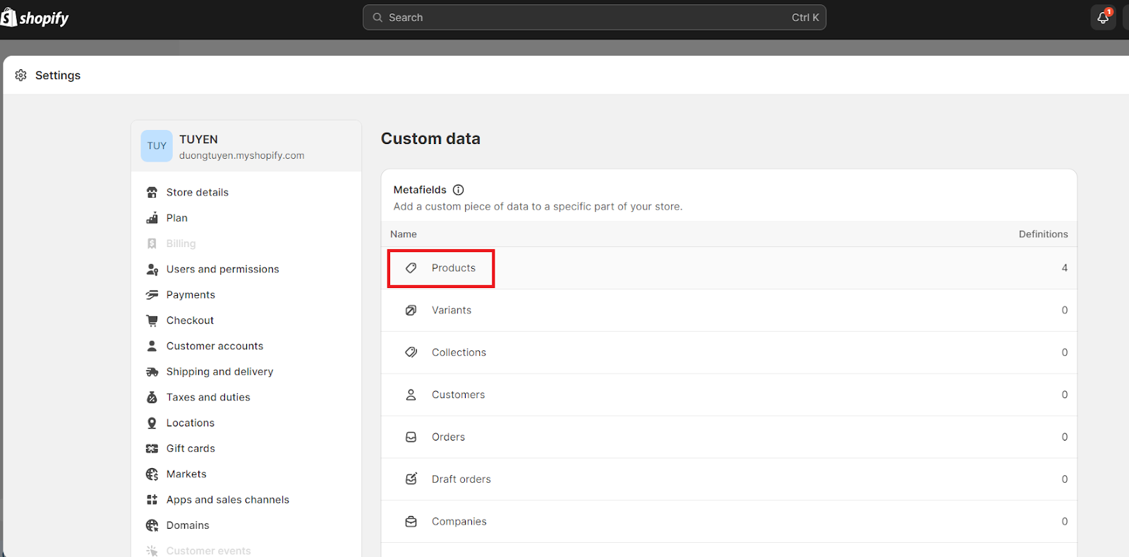Click the Collections row icon
This screenshot has height=557, width=1129.
click(x=411, y=352)
